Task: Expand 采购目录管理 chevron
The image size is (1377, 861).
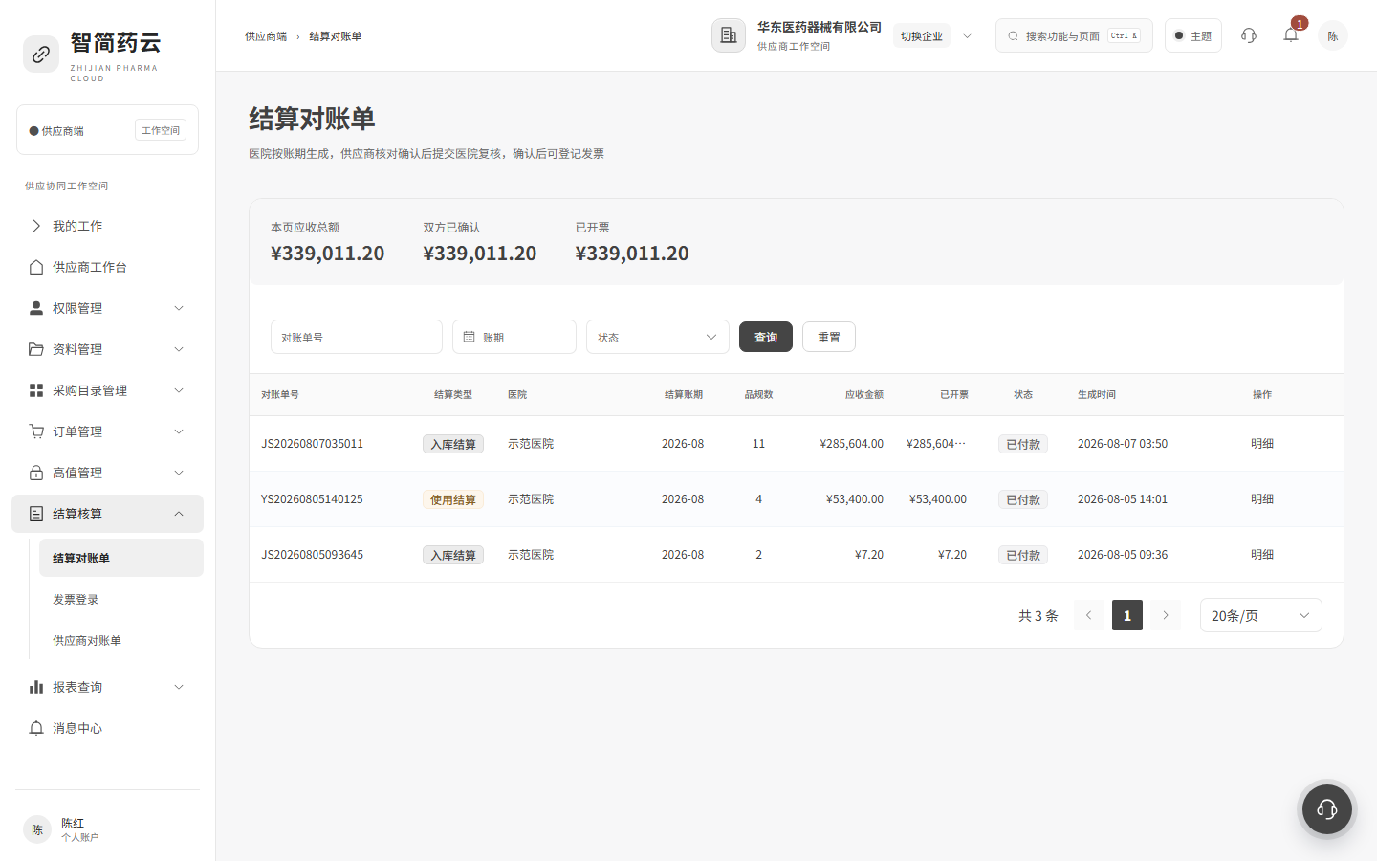Action: point(179,390)
